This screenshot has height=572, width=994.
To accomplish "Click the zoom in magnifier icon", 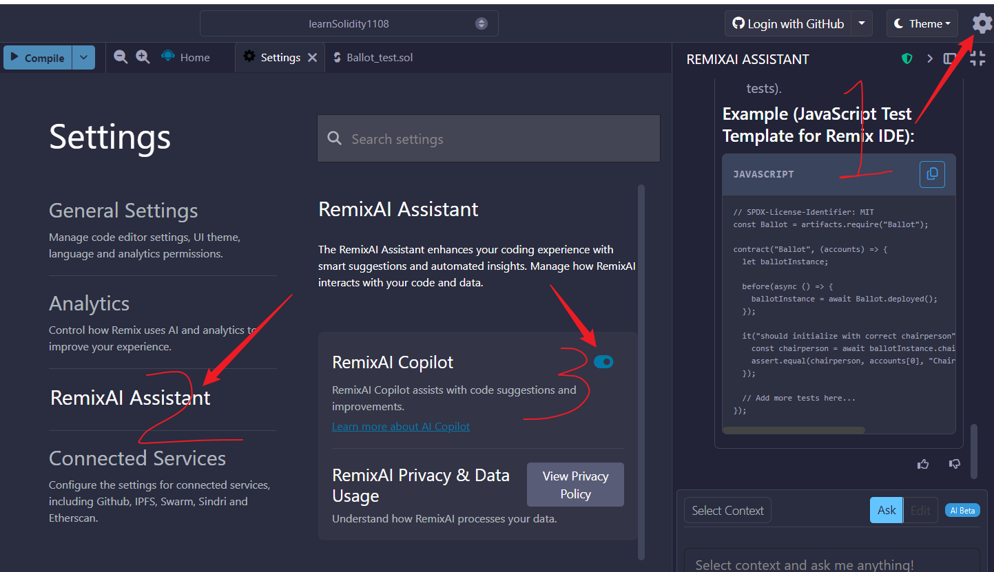I will click(143, 57).
